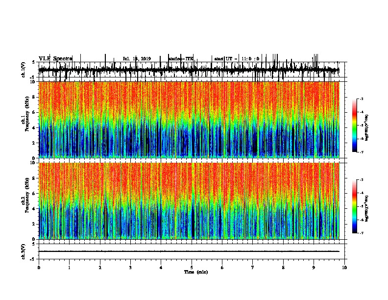Click time-axis tick label "7" minutes
The width and height of the screenshot is (388, 300).
[x=253, y=268]
